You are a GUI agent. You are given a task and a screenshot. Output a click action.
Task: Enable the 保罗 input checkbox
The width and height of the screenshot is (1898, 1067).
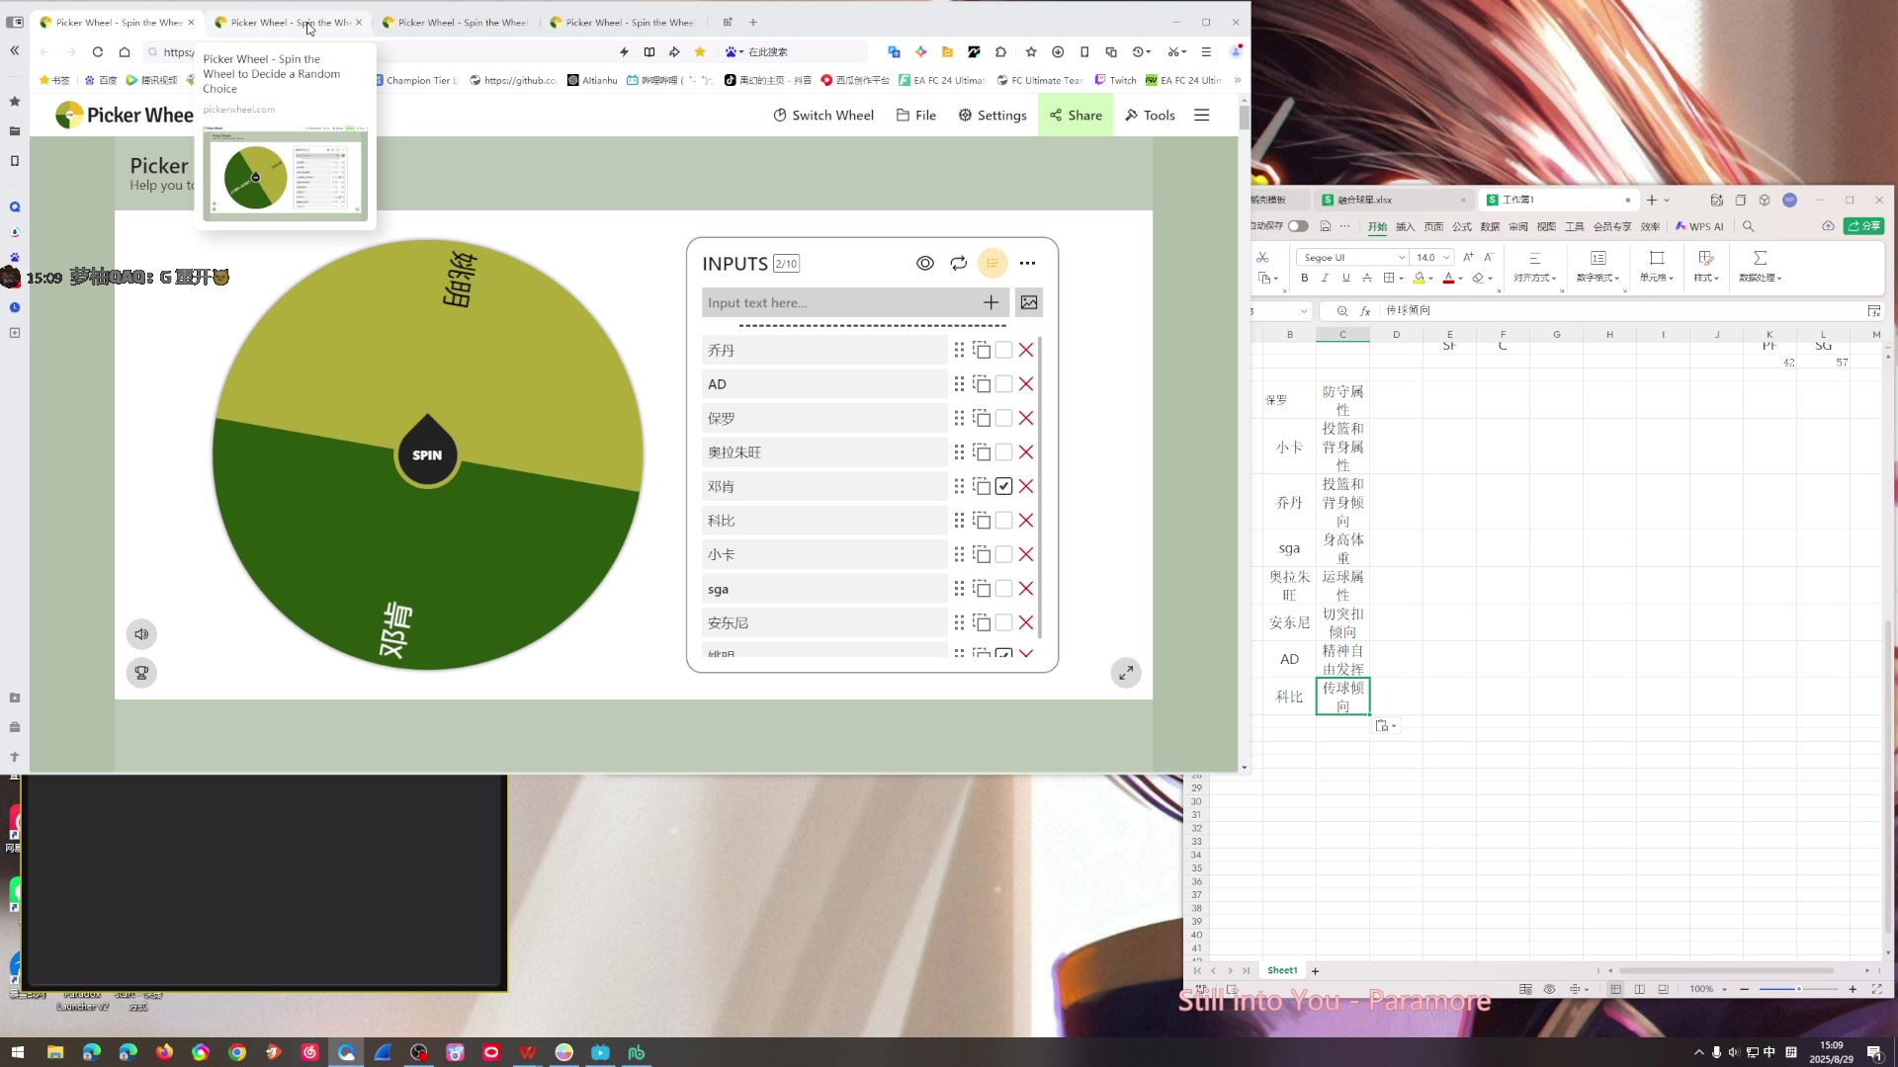pos(1003,418)
